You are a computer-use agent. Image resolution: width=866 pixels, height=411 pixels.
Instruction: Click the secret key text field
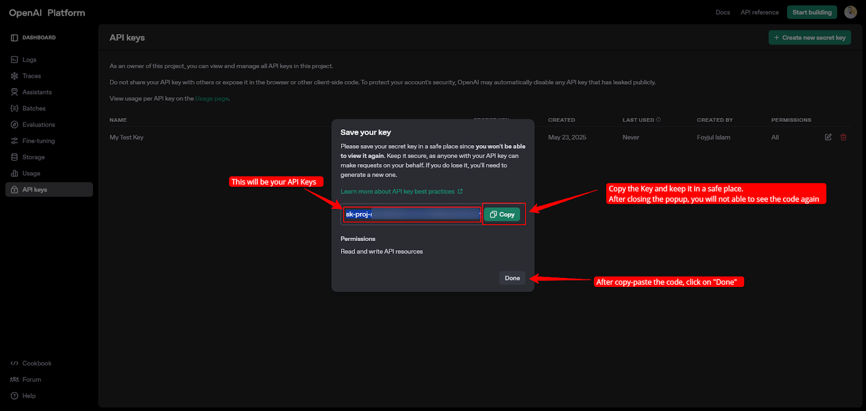pos(412,214)
